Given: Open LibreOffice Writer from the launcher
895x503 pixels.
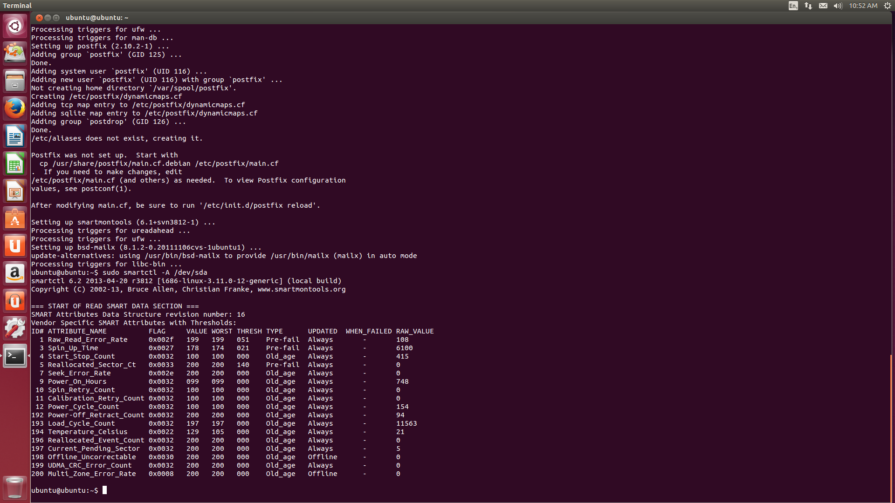Looking at the screenshot, I should (x=15, y=136).
